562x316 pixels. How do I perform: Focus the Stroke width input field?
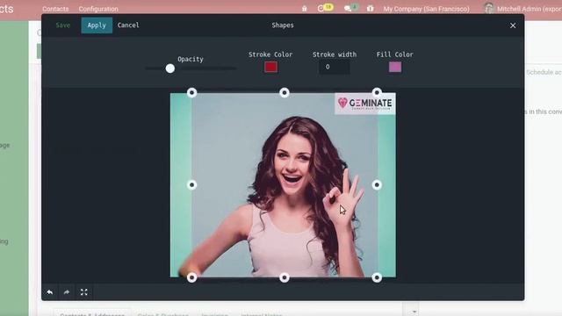(335, 67)
